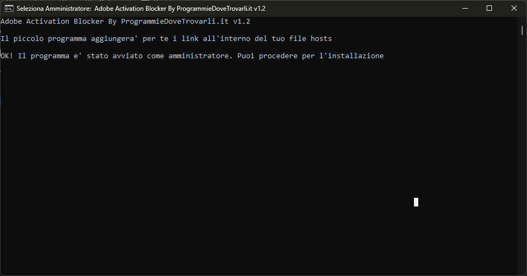
Task: Open the console system menu icon
Action: (9, 9)
